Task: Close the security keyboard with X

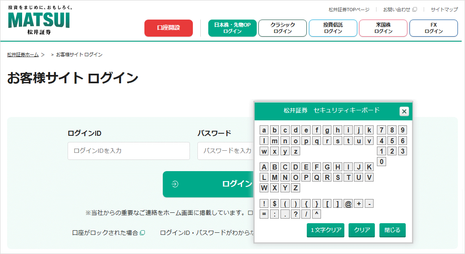Action: pos(404,112)
